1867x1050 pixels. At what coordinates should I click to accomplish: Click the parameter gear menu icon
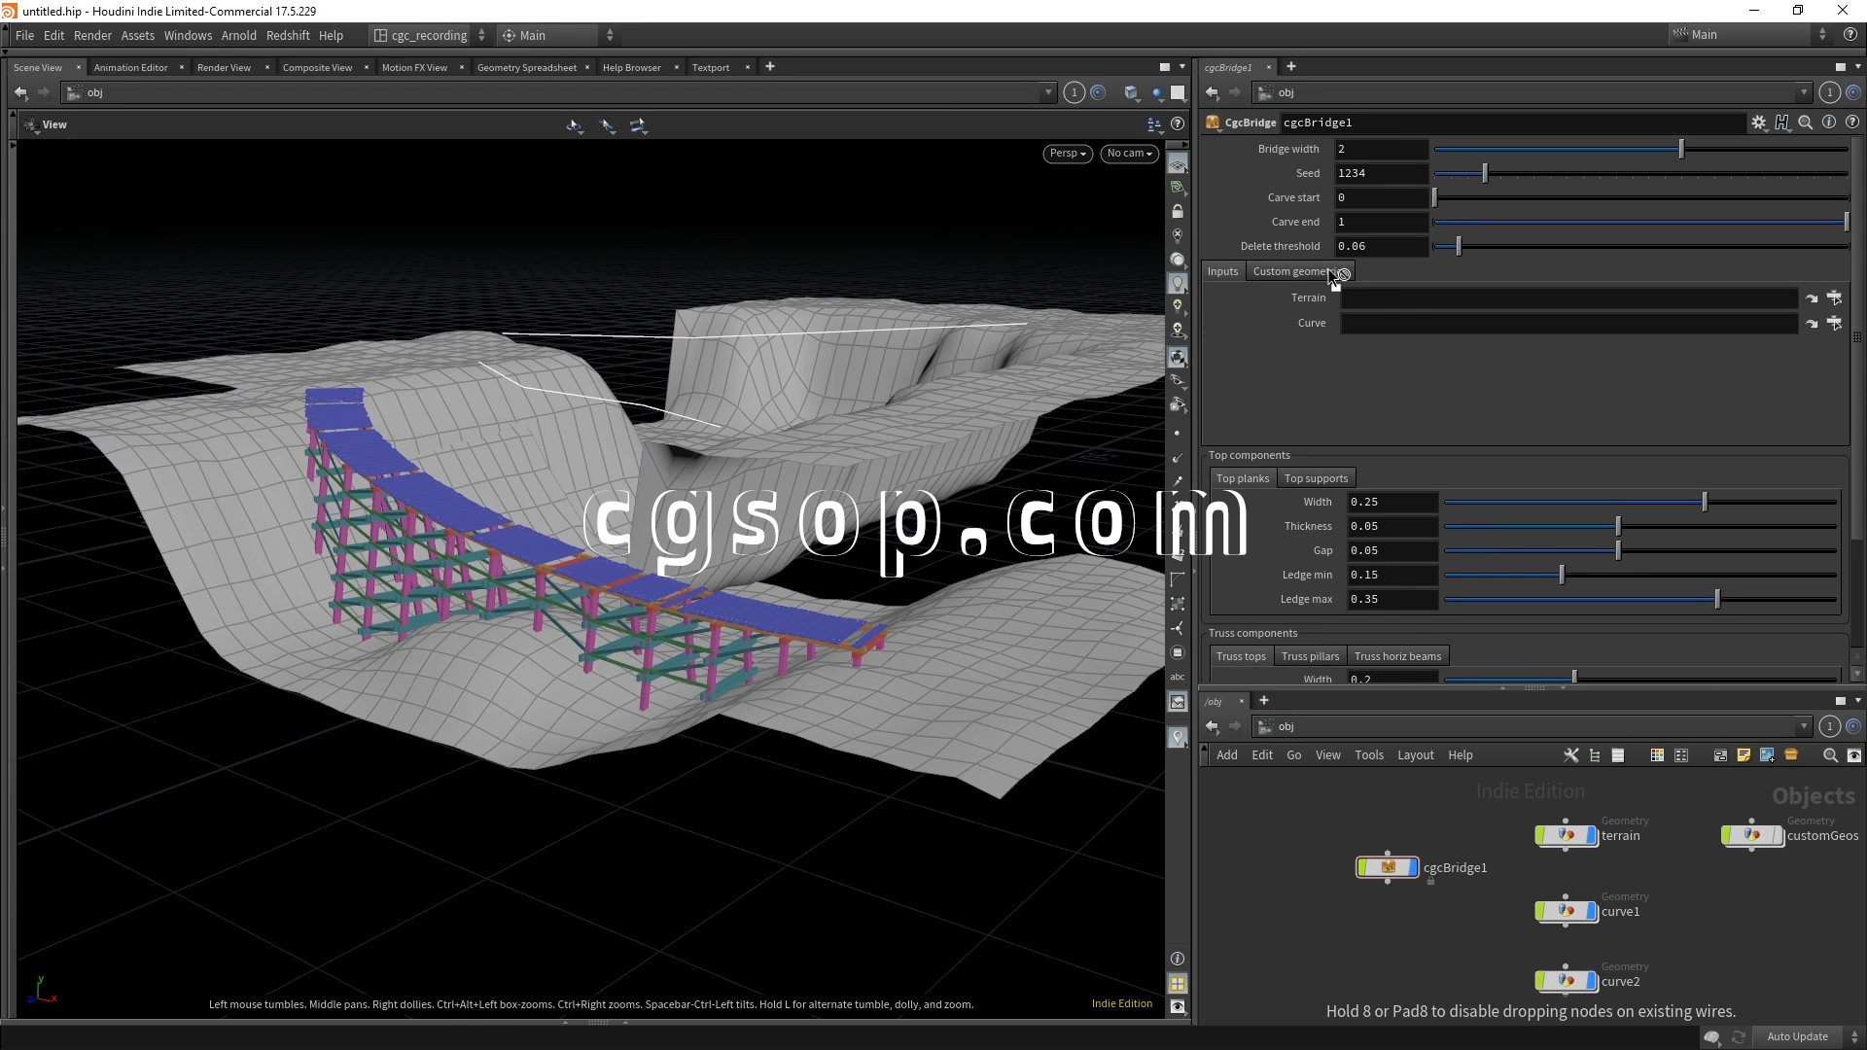click(1758, 122)
